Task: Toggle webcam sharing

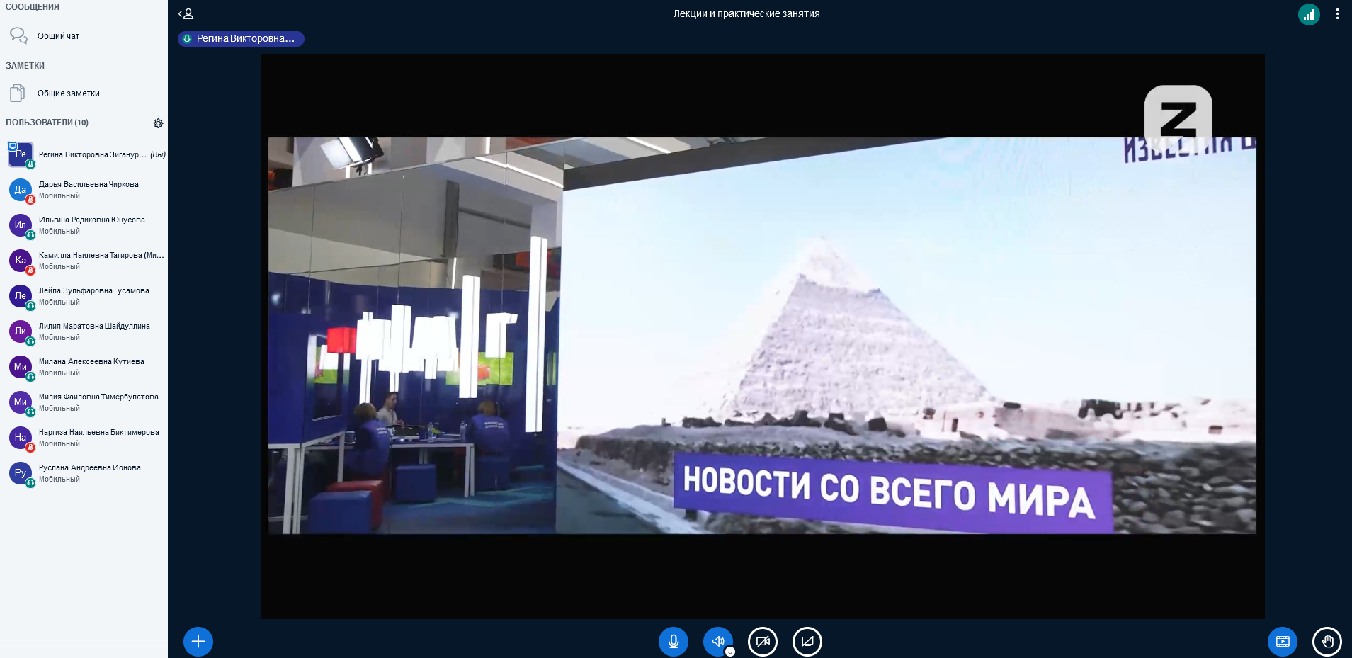Action: pyautogui.click(x=763, y=642)
